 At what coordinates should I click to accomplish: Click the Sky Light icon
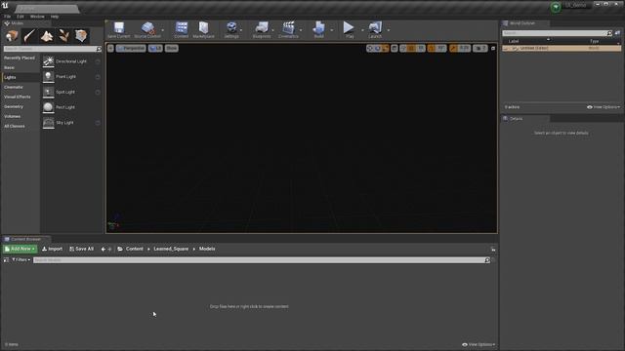[48, 123]
